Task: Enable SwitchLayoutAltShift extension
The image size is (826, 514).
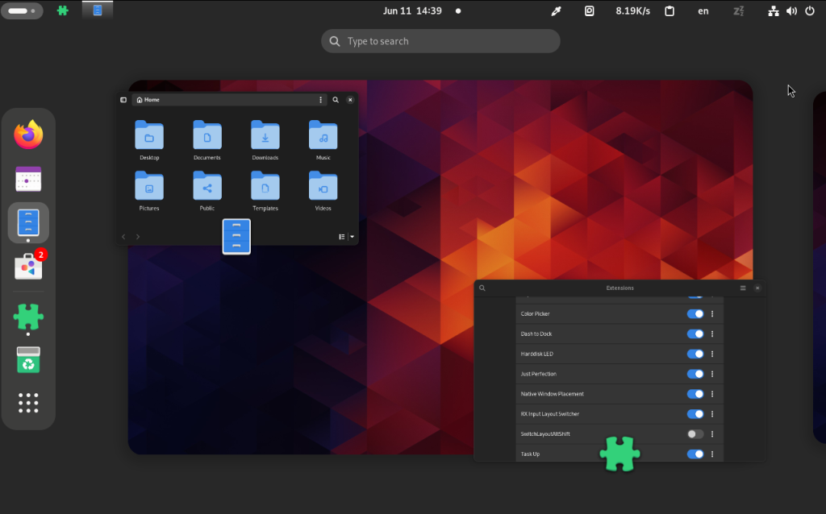Action: click(695, 434)
